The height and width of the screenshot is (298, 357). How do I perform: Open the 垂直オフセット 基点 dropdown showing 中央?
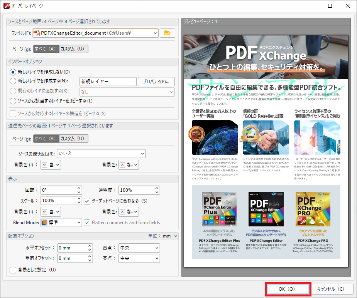pyautogui.click(x=139, y=258)
